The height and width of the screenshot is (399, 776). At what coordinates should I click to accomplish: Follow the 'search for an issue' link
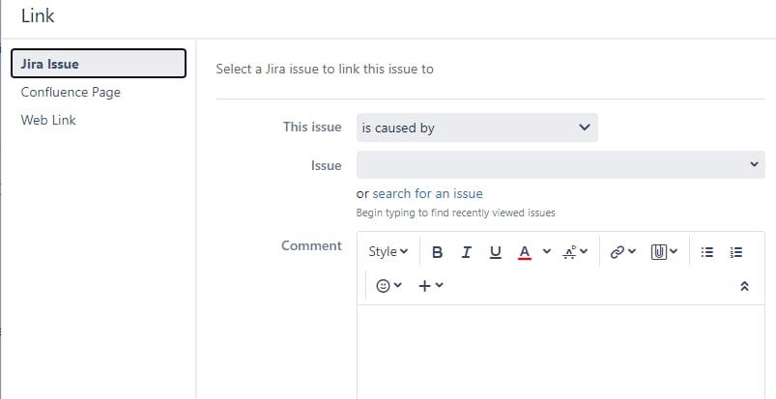point(427,193)
